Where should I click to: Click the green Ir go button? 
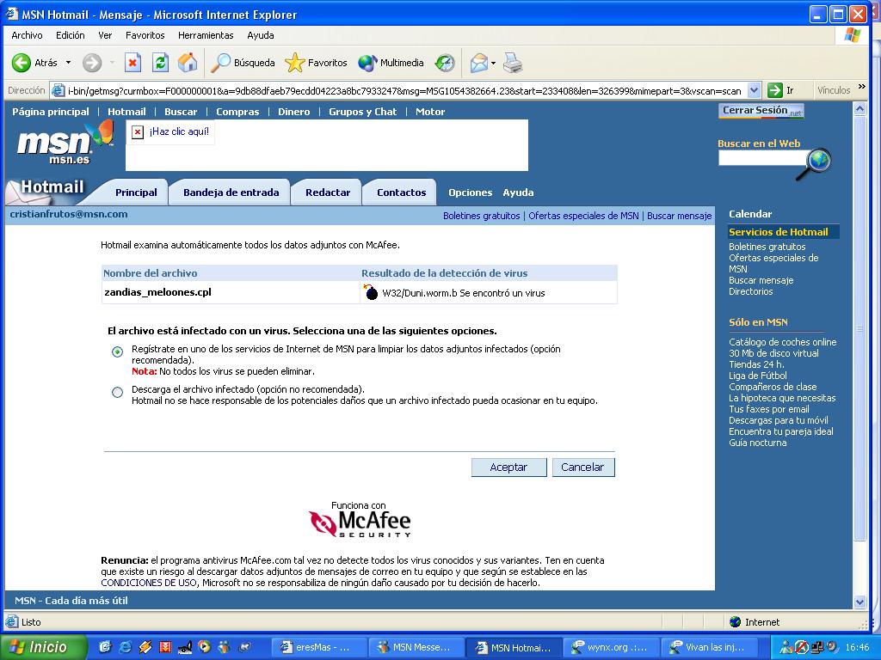781,90
